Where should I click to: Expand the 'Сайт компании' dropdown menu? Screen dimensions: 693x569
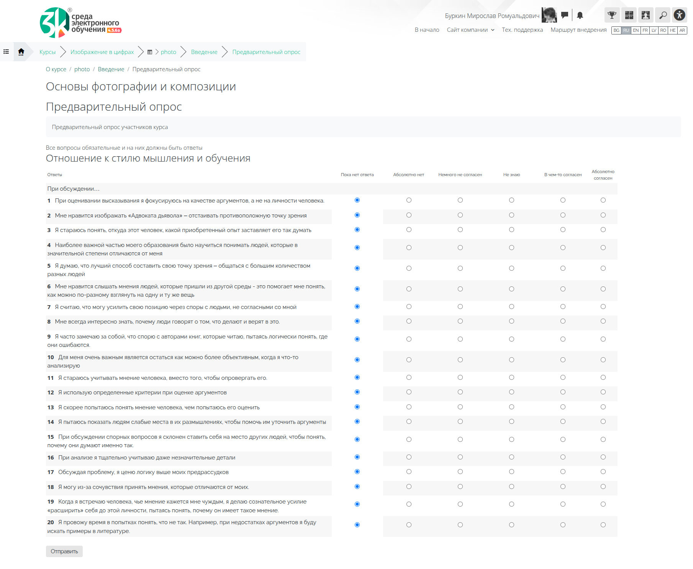click(470, 30)
